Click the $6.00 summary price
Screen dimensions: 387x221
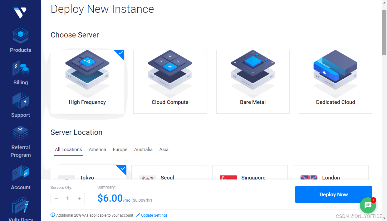click(110, 198)
